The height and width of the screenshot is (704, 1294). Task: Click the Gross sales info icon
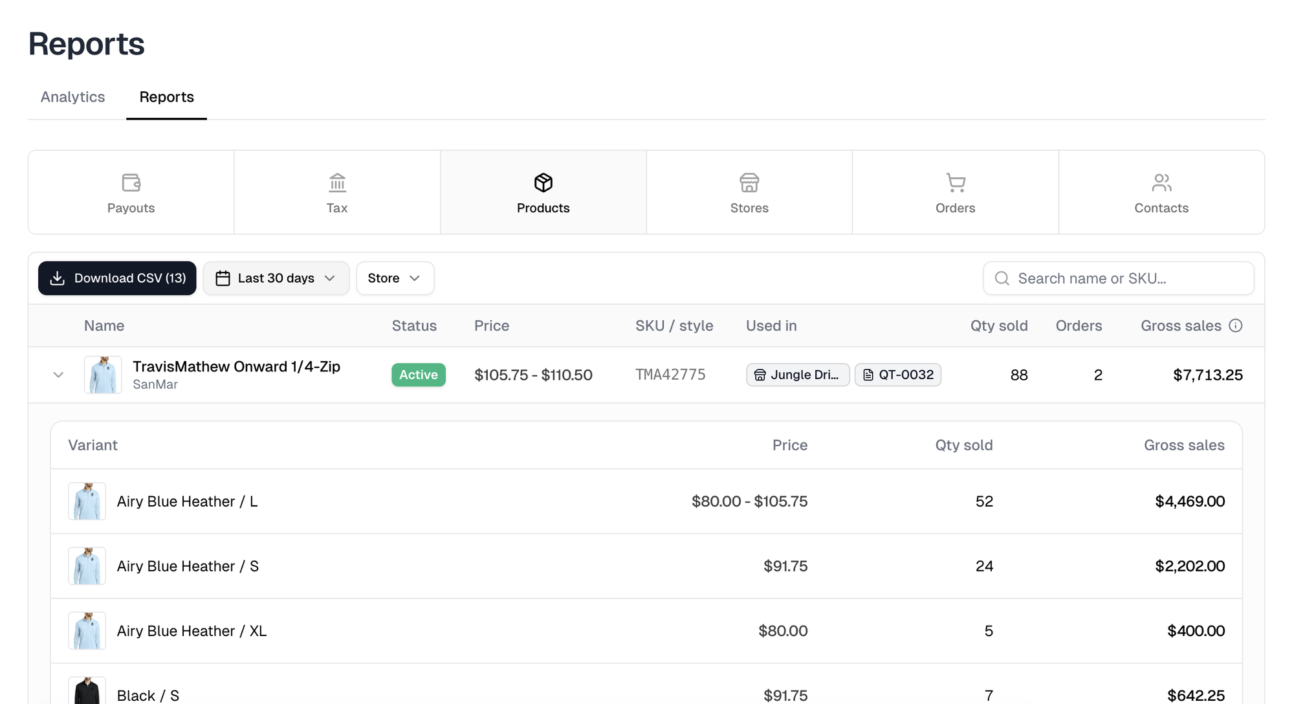1236,325
